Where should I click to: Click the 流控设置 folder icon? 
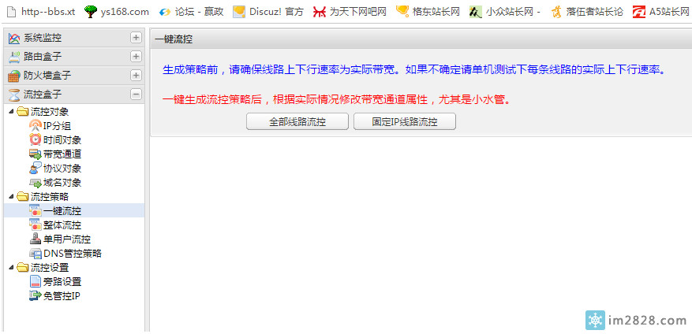23,267
